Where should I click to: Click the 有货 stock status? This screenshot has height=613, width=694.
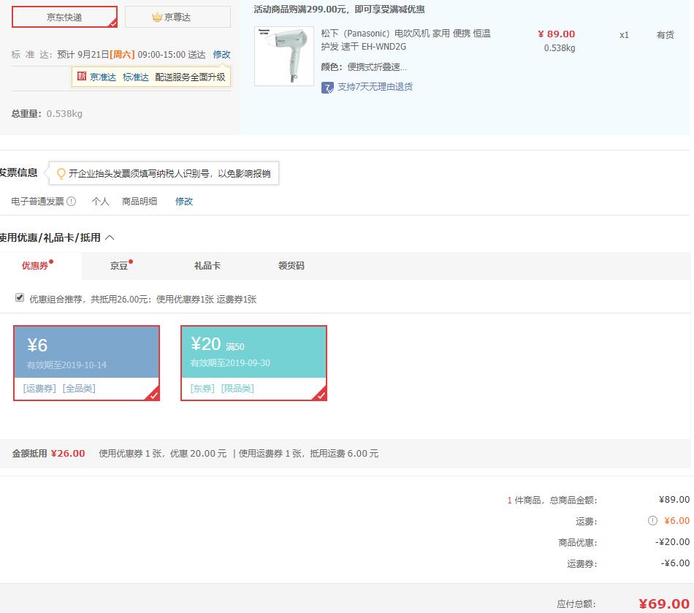point(666,35)
